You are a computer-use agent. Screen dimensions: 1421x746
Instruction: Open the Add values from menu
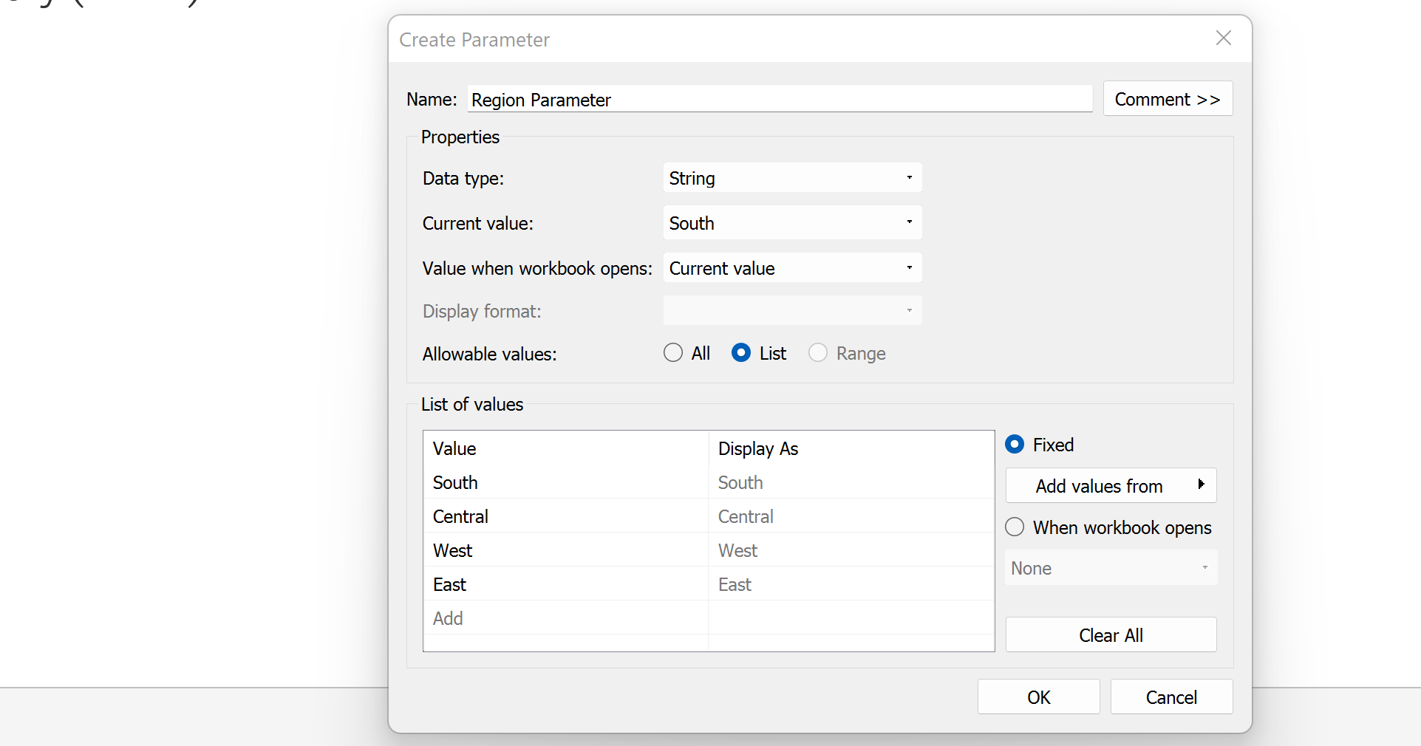(1110, 486)
